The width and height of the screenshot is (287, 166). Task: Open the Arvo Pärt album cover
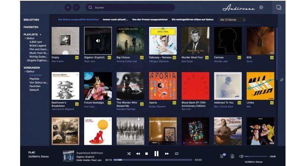pos(130,131)
